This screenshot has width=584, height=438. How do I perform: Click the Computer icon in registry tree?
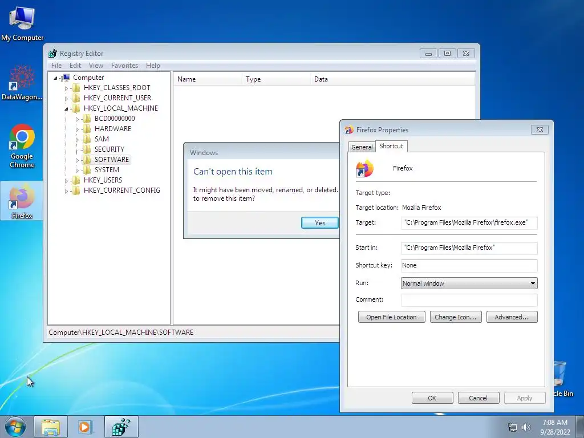click(x=66, y=78)
